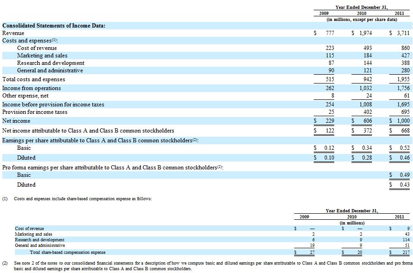Image resolution: width=413 pixels, height=273 pixels.
Task: Click the 2010 Cost of revenue value 493
Action: point(367,48)
